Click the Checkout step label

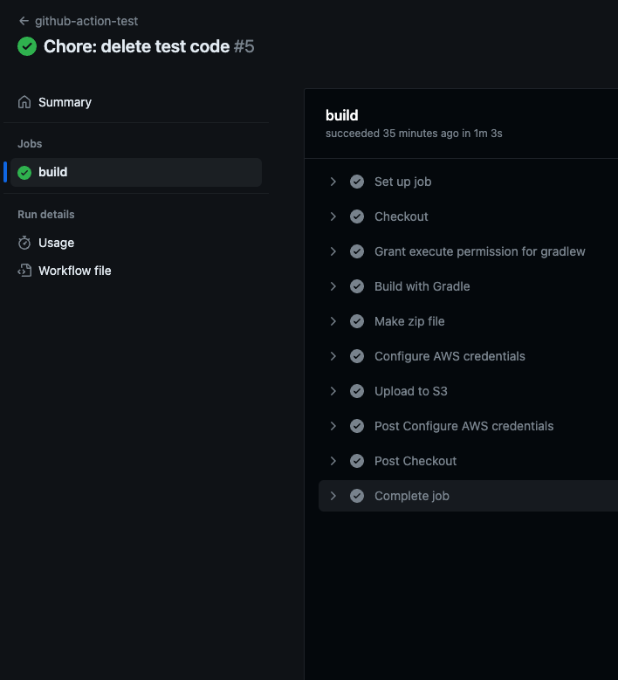click(402, 216)
